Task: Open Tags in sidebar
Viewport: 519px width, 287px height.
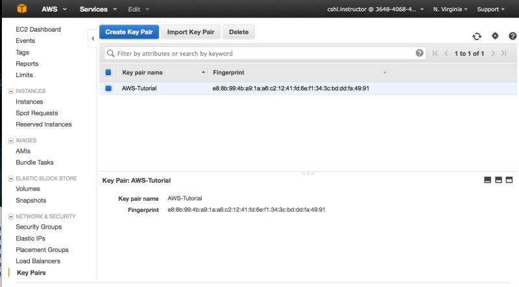Action: click(x=22, y=52)
